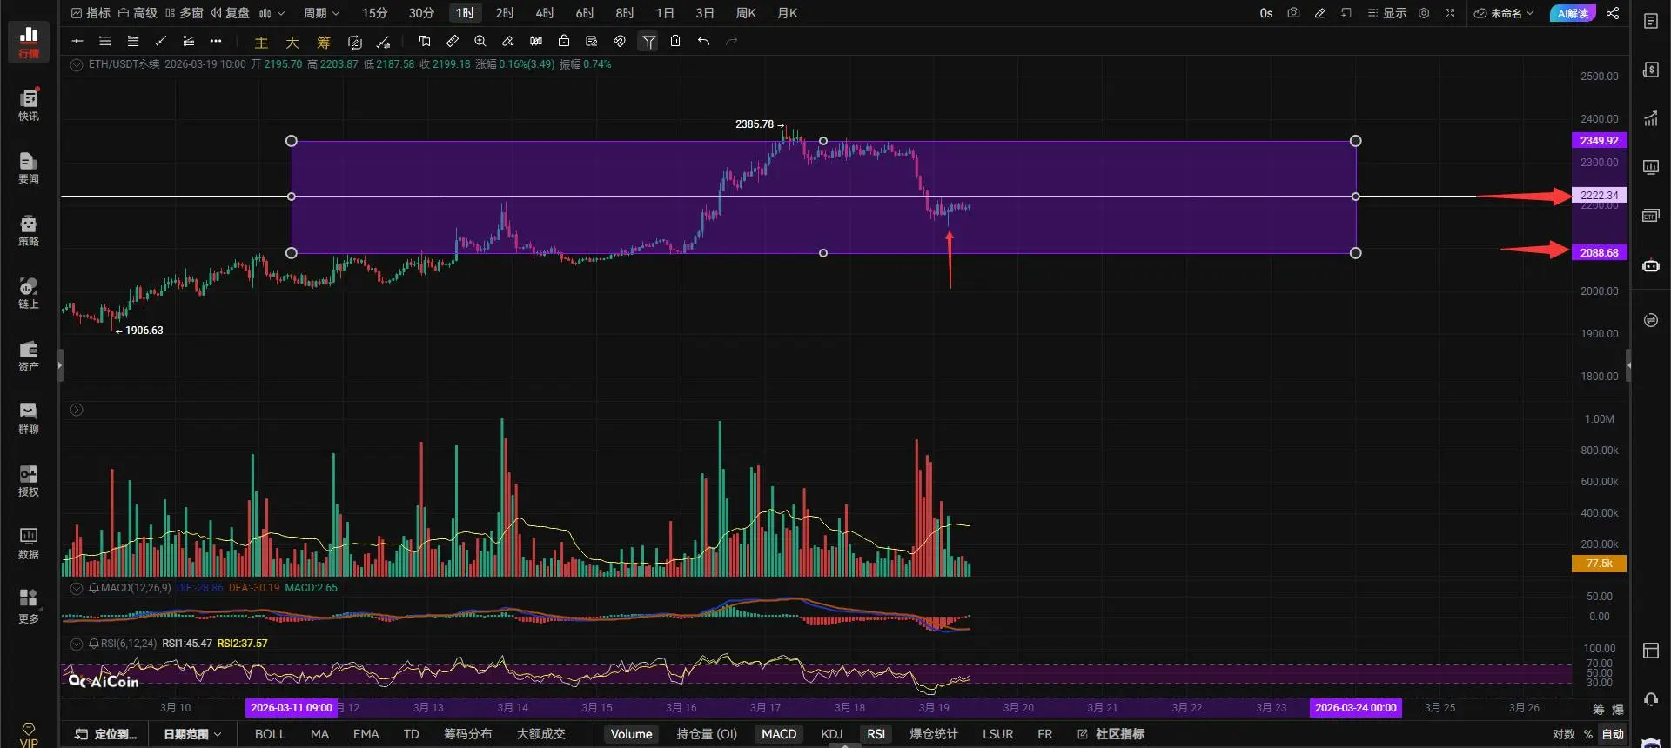The height and width of the screenshot is (748, 1671).
Task: Click the 77.5k orange volume label
Action: pos(1599,564)
